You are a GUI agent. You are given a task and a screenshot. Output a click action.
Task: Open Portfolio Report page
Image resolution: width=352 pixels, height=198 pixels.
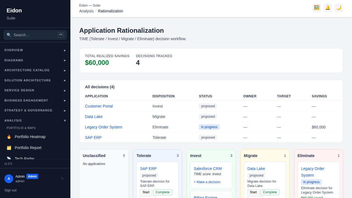[35, 148]
